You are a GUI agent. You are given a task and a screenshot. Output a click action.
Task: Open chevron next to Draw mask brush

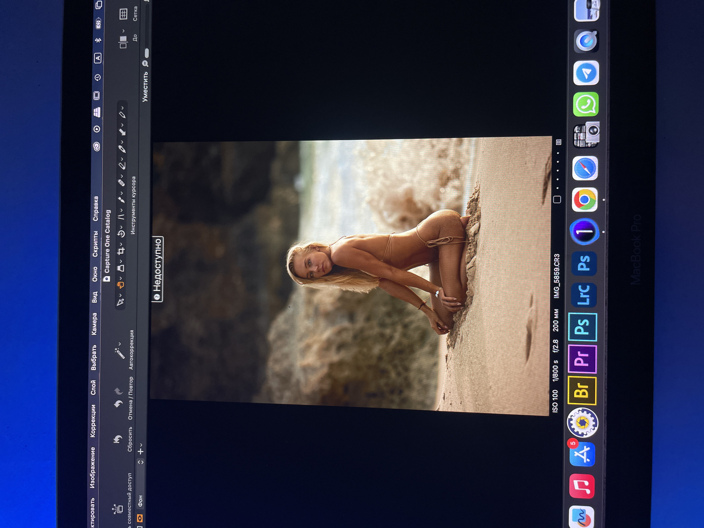click(122, 193)
